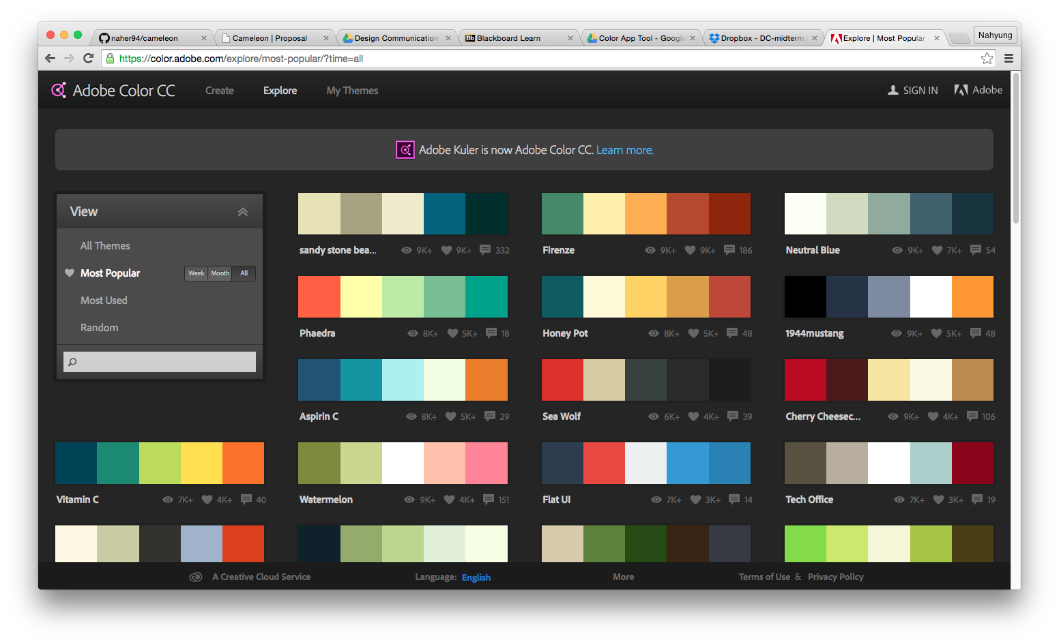Click the comment icon on Watermelon theme
Image resolution: width=1059 pixels, height=644 pixels.
(489, 500)
